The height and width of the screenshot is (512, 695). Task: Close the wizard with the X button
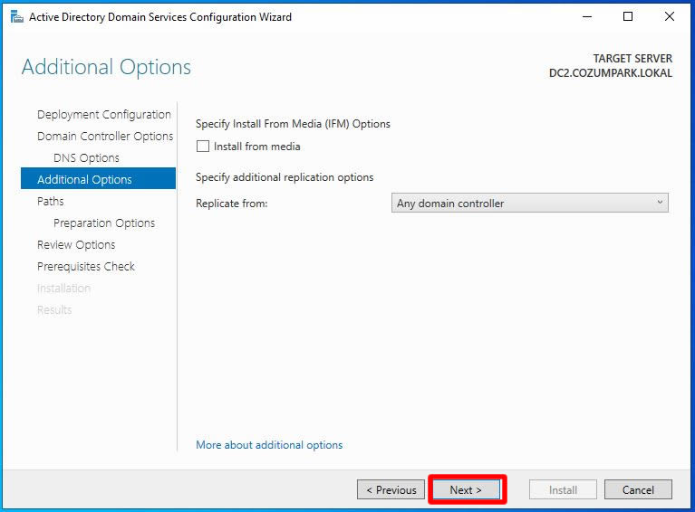pos(670,16)
